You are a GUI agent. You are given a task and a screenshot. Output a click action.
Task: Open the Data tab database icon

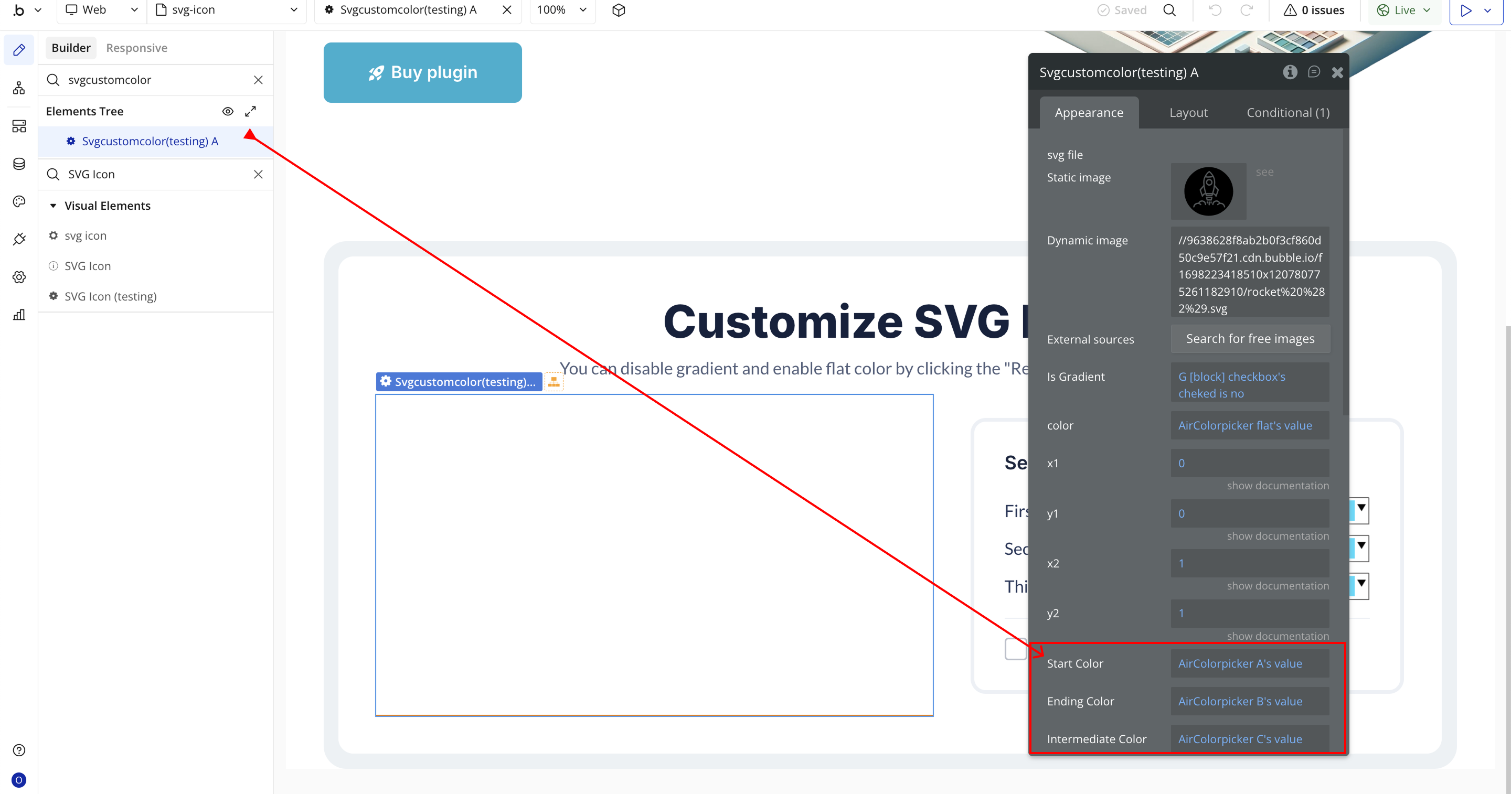19,164
